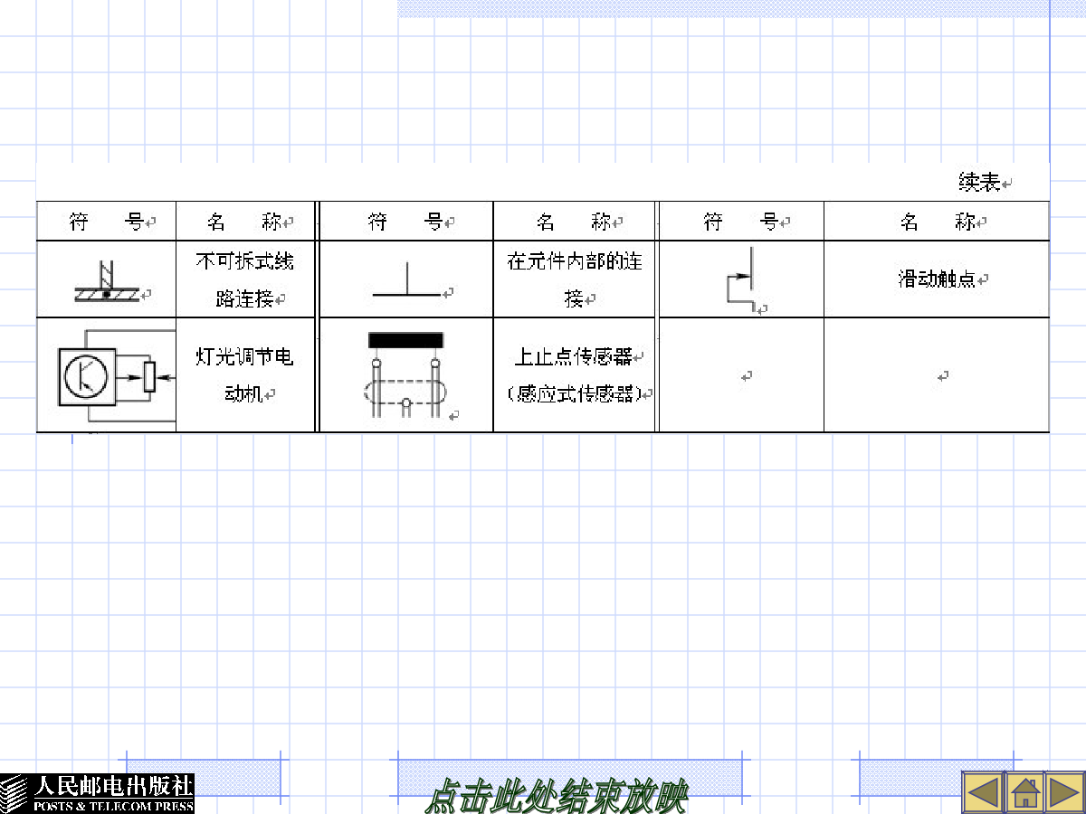Select the non-detachable wire connection symbol
This screenshot has height=814, width=1086.
[107, 281]
